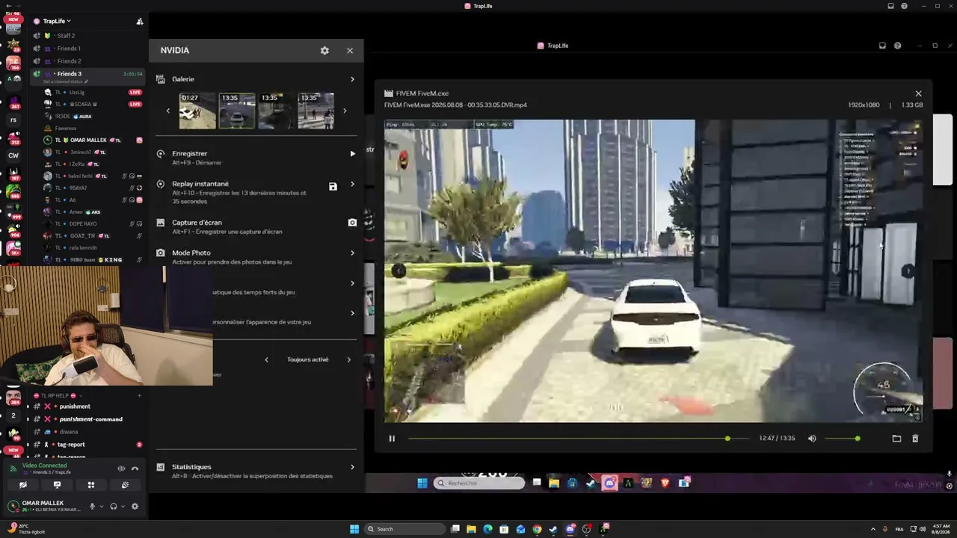Watch Uzzi.lg's LIVE stream

pos(135,93)
